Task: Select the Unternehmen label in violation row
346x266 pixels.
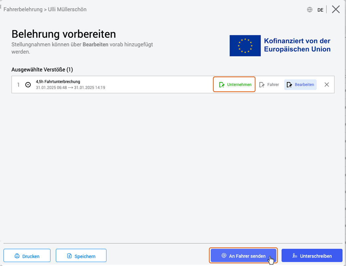Action: pos(239,85)
